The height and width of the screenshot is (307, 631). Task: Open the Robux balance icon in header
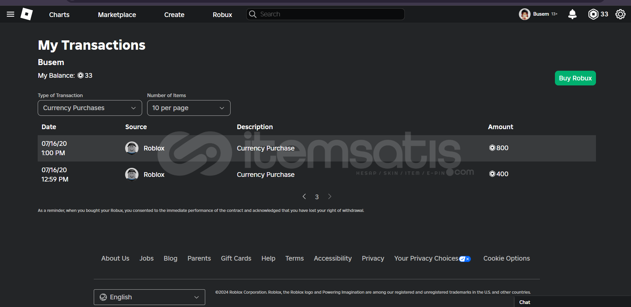(x=593, y=14)
